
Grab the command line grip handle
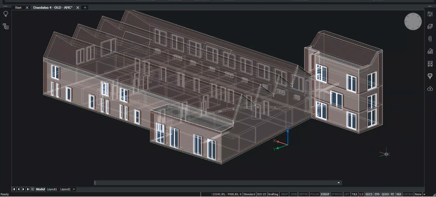(x=95, y=182)
